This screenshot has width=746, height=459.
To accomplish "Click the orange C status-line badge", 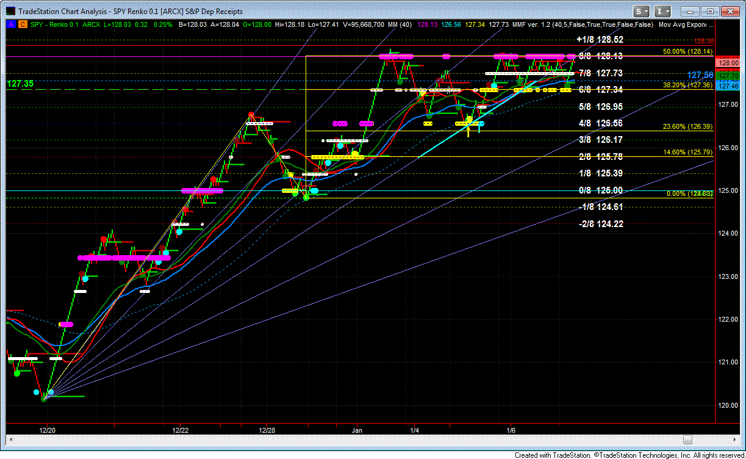I will (23, 24).
